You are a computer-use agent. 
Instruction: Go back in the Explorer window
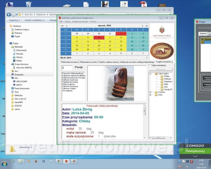tap(9, 15)
